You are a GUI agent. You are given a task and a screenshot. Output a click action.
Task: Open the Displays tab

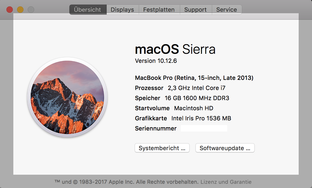(x=122, y=10)
